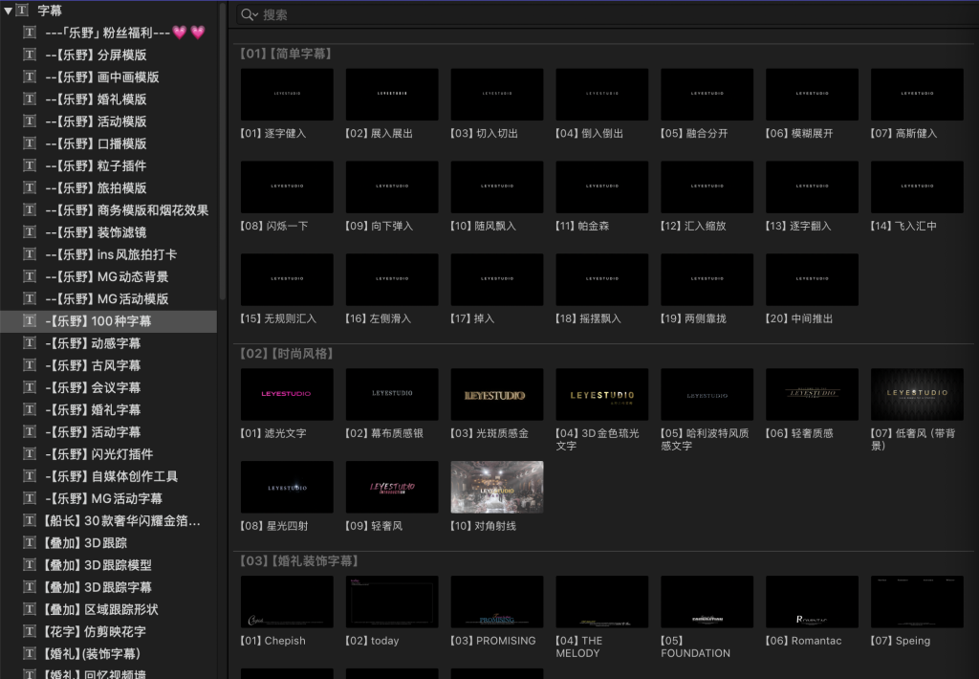979x679 pixels.
Task: Click the T icon beside --【乐野】活动模版
Action: click(x=30, y=121)
